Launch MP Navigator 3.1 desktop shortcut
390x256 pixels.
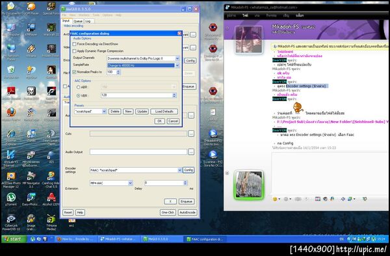31,180
